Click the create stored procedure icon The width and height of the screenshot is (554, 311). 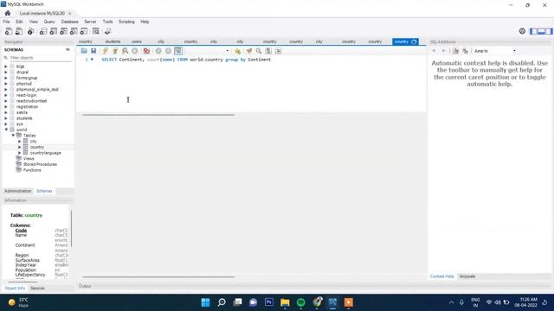tap(74, 31)
